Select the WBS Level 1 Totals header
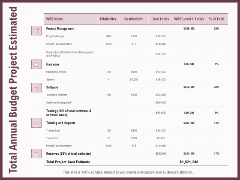This screenshot has width=240, height=180. coord(189,19)
